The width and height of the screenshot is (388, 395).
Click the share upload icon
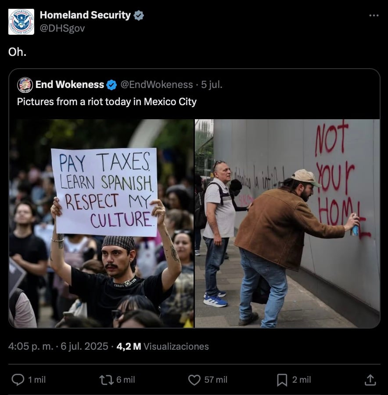coord(370,380)
